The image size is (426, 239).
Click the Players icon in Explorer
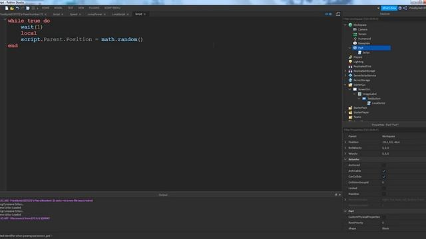[351, 57]
